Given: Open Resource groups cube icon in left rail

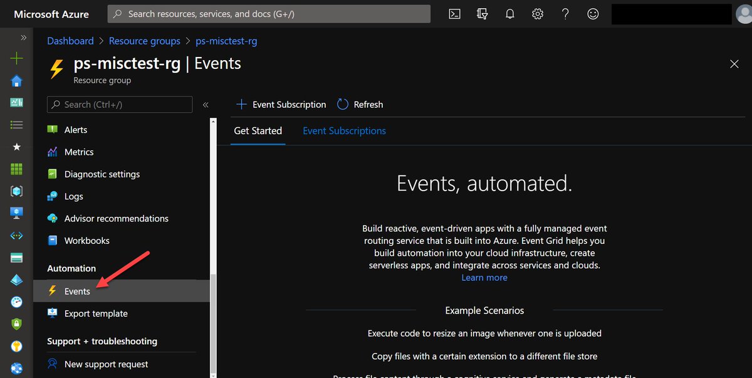Looking at the screenshot, I should pos(17,191).
